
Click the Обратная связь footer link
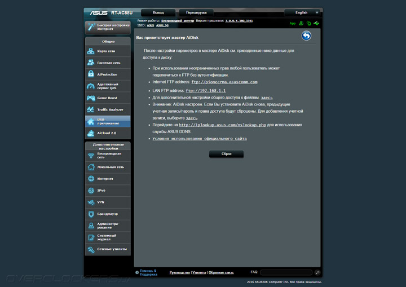pyautogui.click(x=221, y=272)
